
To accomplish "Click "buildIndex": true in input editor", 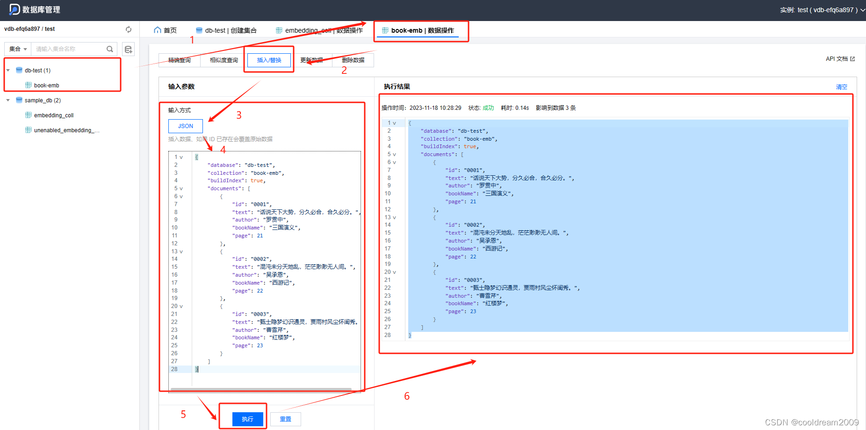I will (236, 180).
